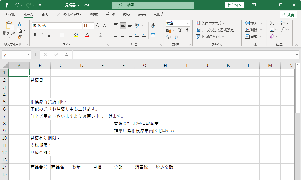Viewport: 301px width, 180px height.
Task: Click the Name Box showing A1
Action: coord(16,55)
